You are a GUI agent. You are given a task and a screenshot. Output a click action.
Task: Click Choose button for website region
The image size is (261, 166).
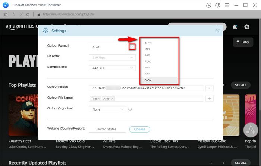140,129
